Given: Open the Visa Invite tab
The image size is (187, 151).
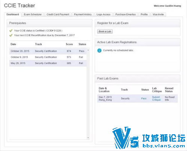Looking at the screenshot, I should [158, 15].
